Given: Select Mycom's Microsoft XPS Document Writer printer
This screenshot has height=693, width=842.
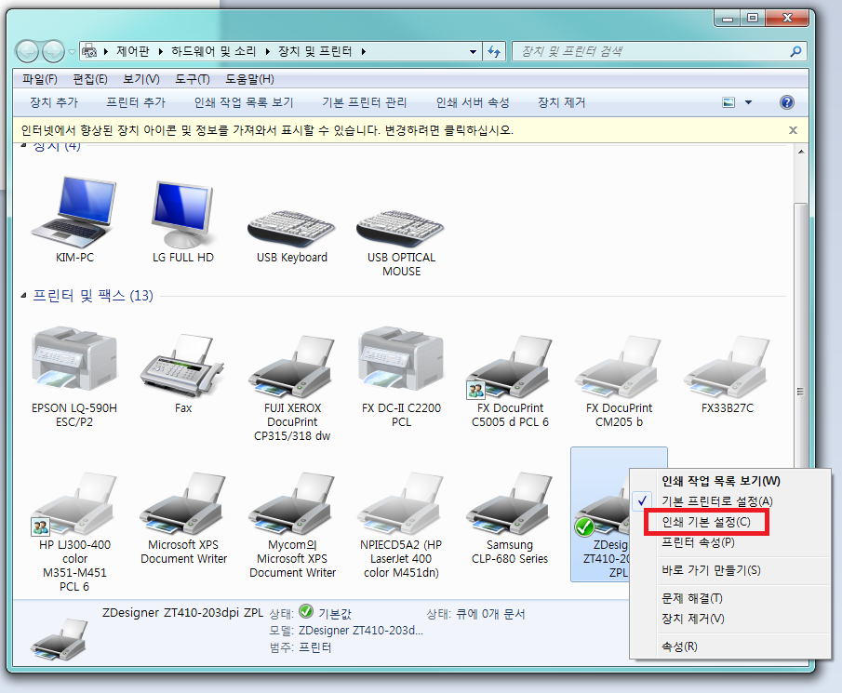Looking at the screenshot, I should coord(291,503).
